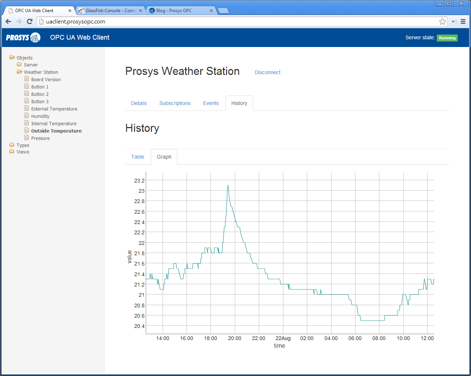Open the Details tab
The width and height of the screenshot is (471, 376).
tap(139, 103)
